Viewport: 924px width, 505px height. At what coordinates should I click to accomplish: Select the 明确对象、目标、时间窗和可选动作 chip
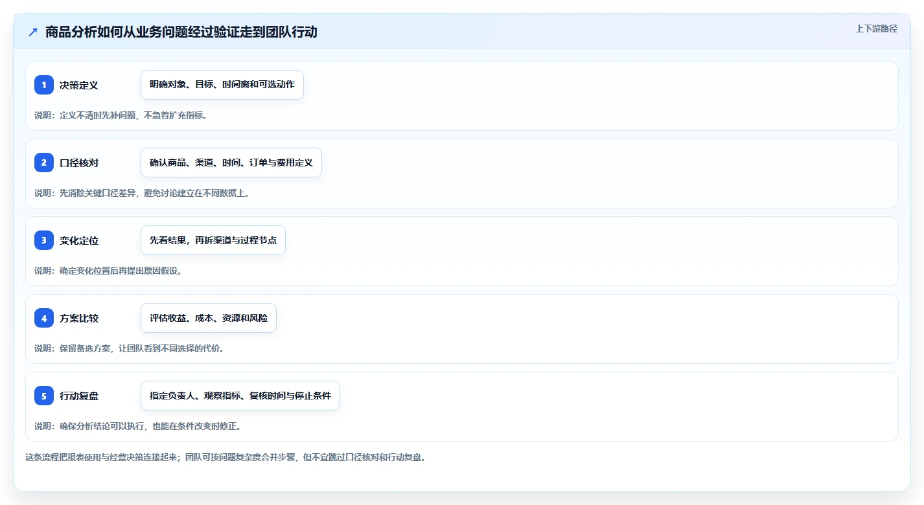tap(222, 85)
